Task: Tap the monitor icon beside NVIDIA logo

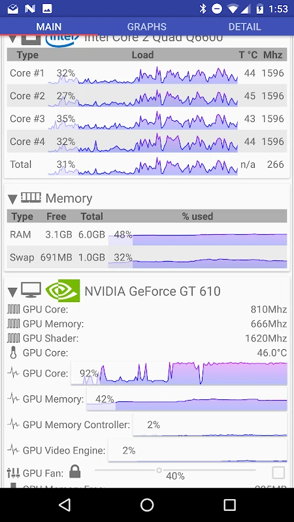Action: [x=31, y=290]
